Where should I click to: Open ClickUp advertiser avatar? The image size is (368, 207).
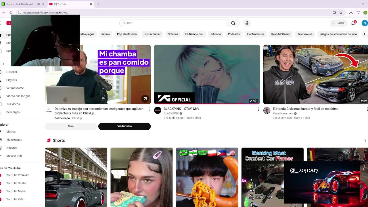tap(48, 110)
